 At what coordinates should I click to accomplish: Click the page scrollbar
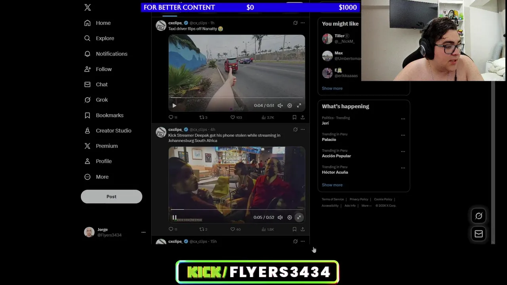tap(493, 162)
